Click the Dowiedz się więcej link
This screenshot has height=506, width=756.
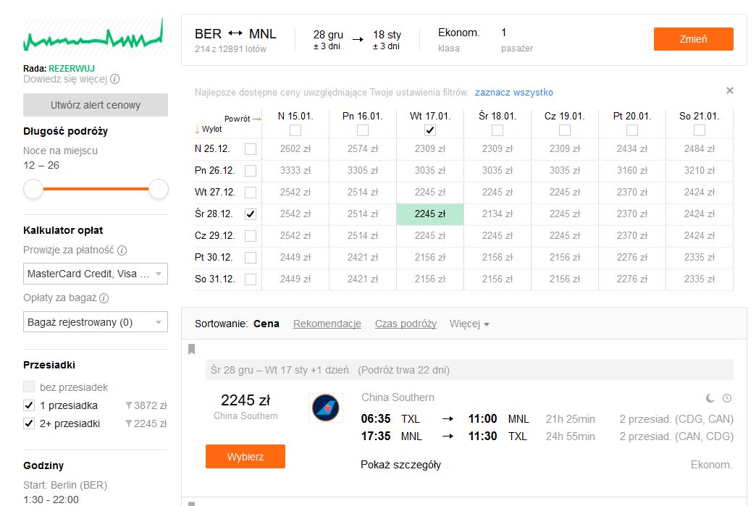pyautogui.click(x=65, y=79)
